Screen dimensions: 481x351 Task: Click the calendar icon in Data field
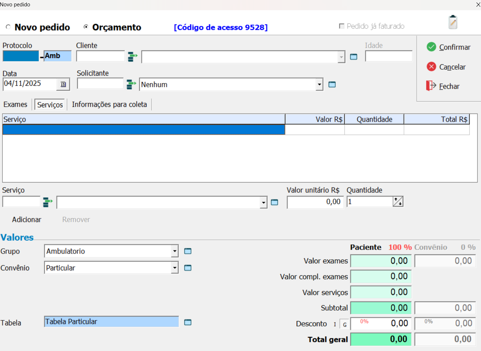(63, 84)
